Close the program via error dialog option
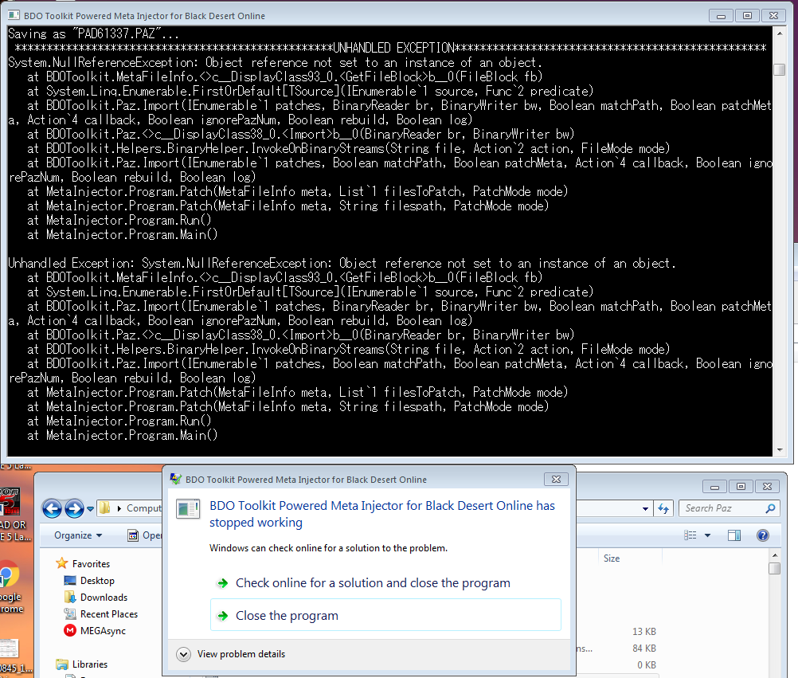This screenshot has width=798, height=678. [385, 615]
